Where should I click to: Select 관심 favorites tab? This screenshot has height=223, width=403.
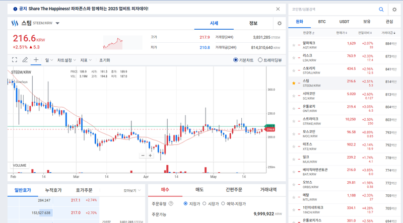click(x=389, y=22)
